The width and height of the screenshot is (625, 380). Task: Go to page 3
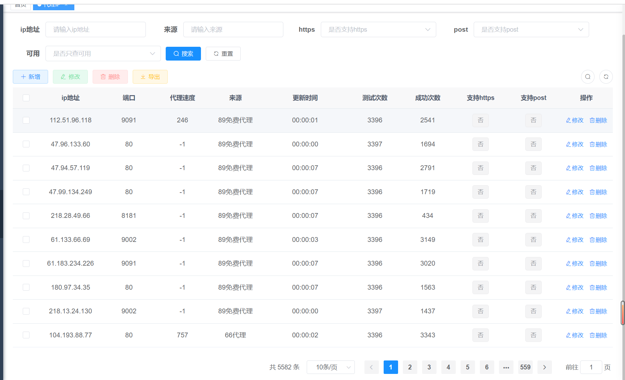pos(429,367)
